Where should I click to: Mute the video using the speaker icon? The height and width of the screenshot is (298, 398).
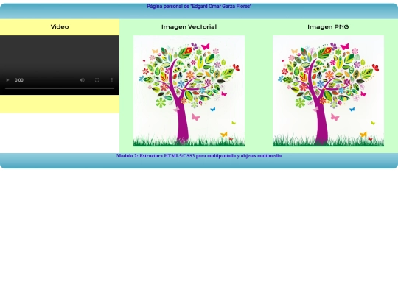pos(82,80)
